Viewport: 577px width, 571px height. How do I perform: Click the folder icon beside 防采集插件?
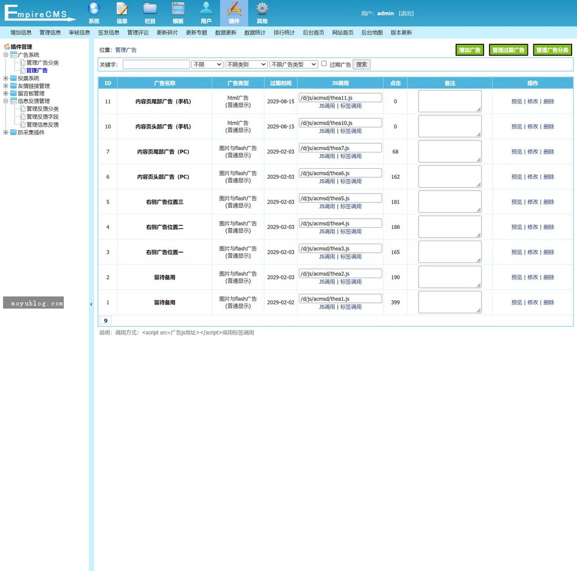tap(13, 132)
